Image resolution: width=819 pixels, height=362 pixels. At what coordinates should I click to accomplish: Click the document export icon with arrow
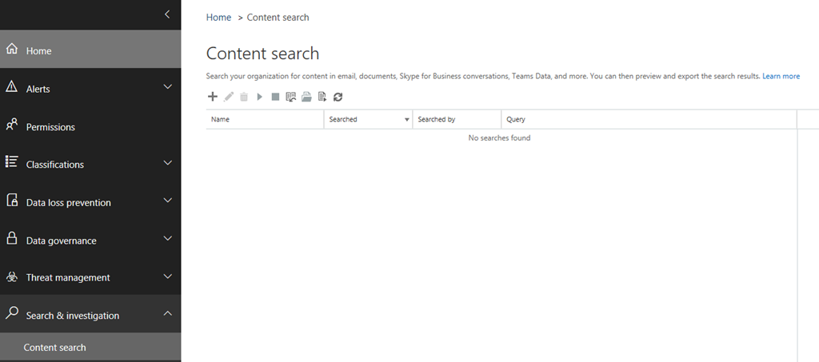coord(322,97)
